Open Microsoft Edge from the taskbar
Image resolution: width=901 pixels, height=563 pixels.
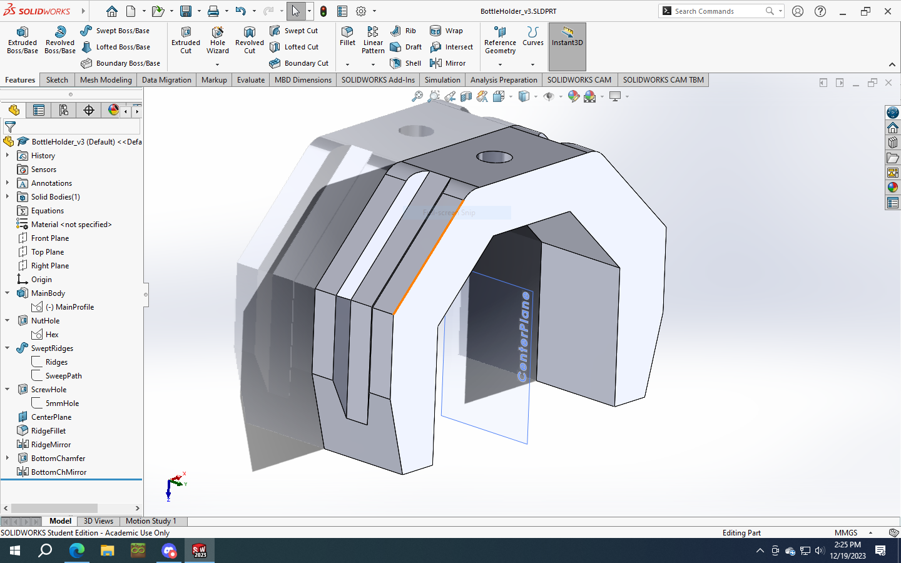point(76,550)
